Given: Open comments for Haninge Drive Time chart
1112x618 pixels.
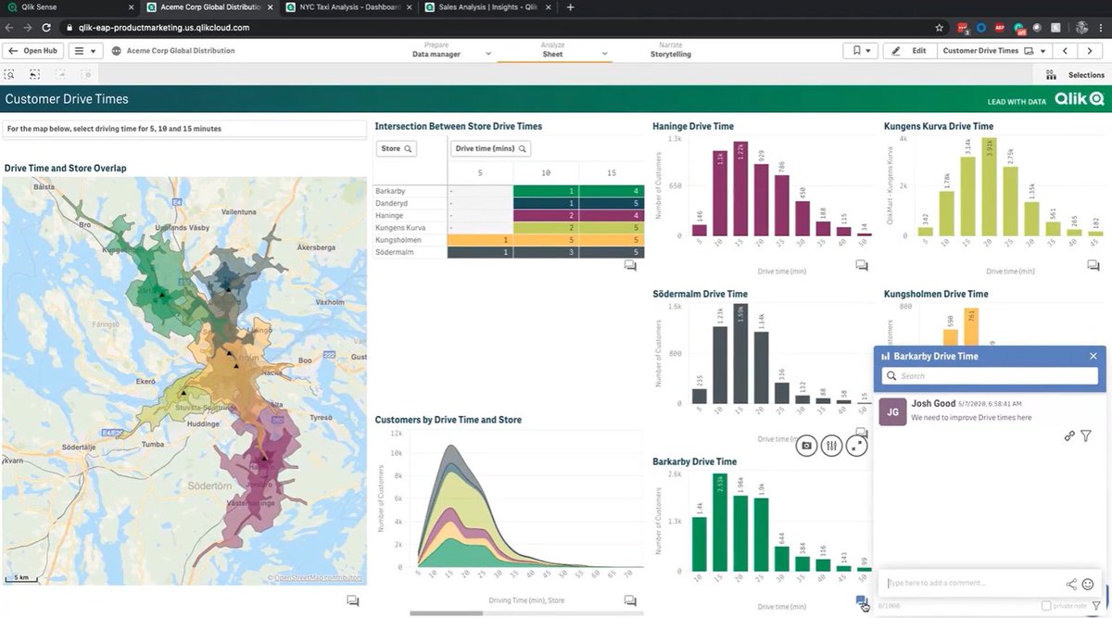Looking at the screenshot, I should (862, 265).
